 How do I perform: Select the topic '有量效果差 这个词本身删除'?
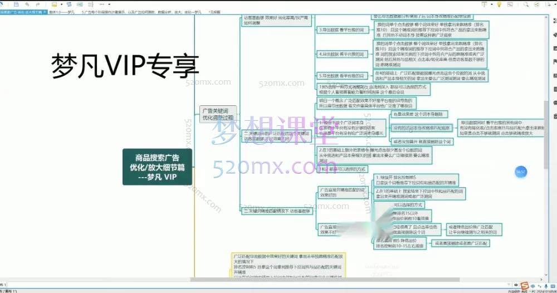point(418,114)
